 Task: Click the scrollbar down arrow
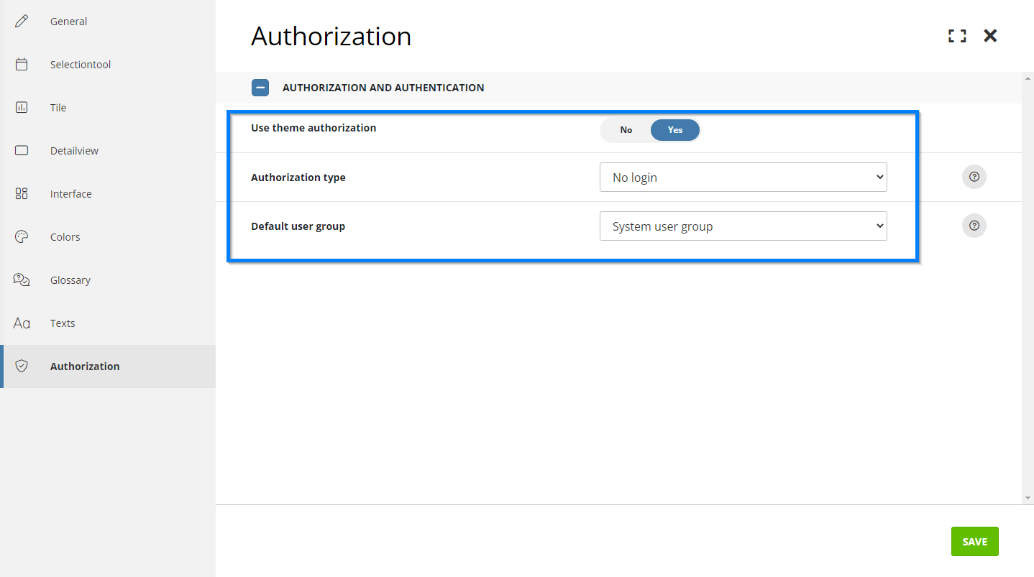point(1028,498)
